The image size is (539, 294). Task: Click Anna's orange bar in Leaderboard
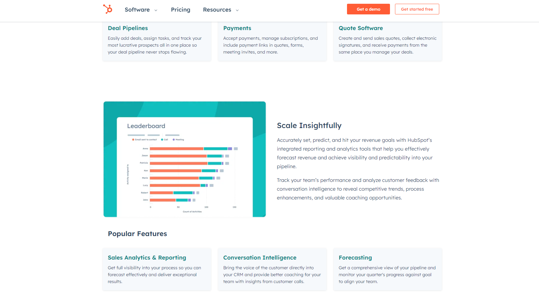pos(177,149)
